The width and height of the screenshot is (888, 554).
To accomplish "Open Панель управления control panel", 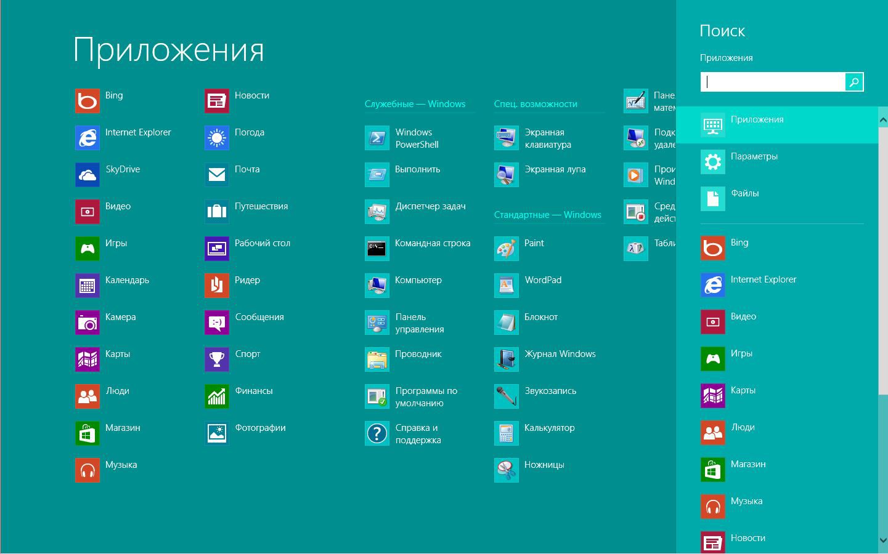I will pyautogui.click(x=404, y=323).
